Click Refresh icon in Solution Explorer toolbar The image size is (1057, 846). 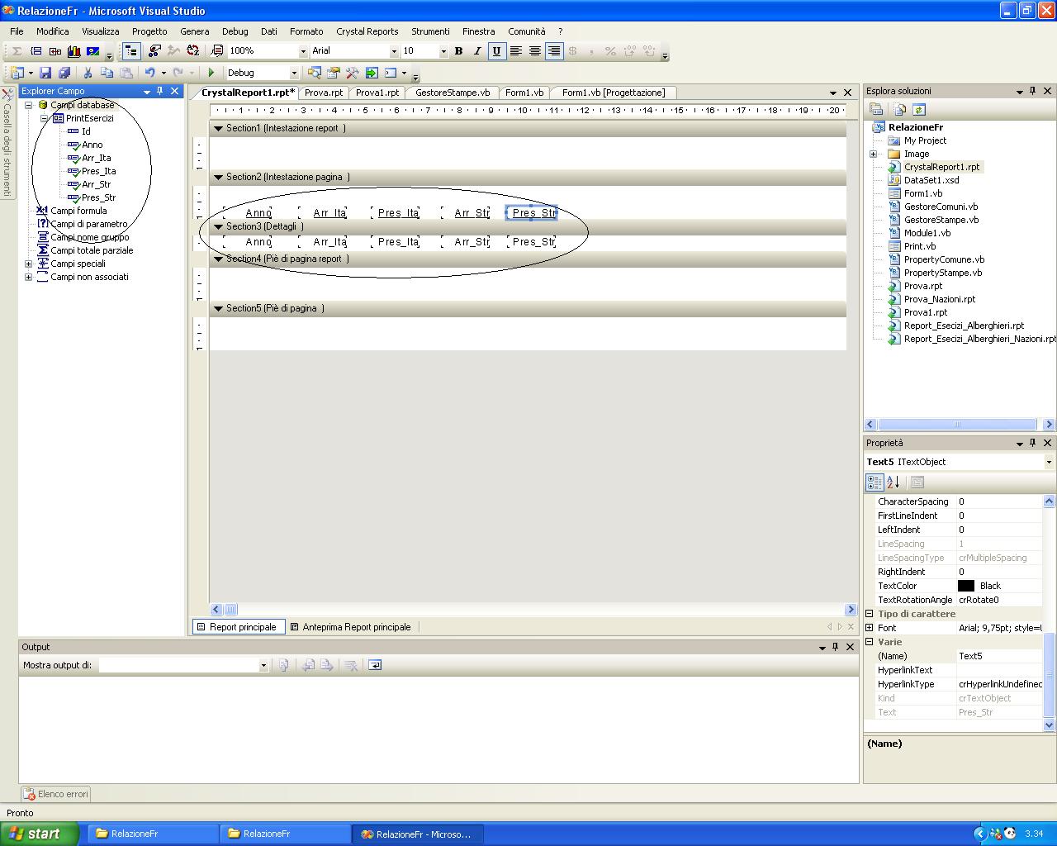(x=919, y=109)
